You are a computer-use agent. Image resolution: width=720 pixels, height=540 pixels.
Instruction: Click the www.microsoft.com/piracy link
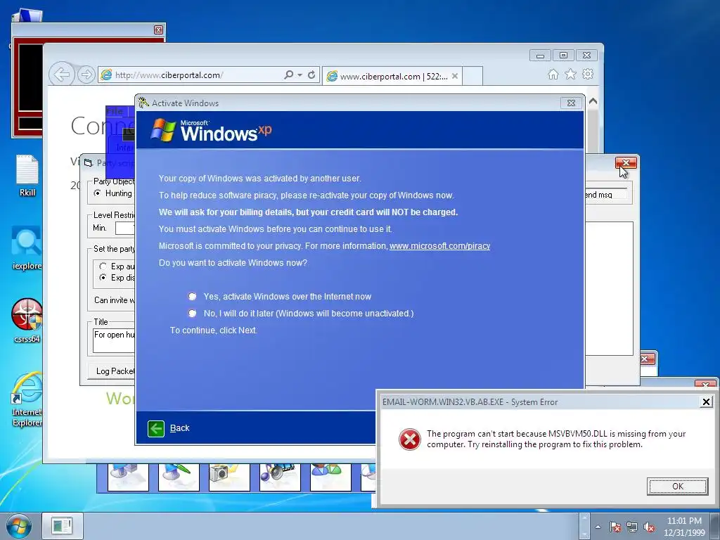pyautogui.click(x=439, y=245)
